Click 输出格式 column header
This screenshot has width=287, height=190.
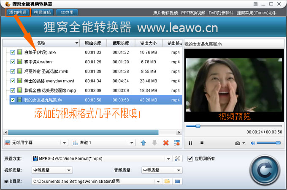point(172,43)
